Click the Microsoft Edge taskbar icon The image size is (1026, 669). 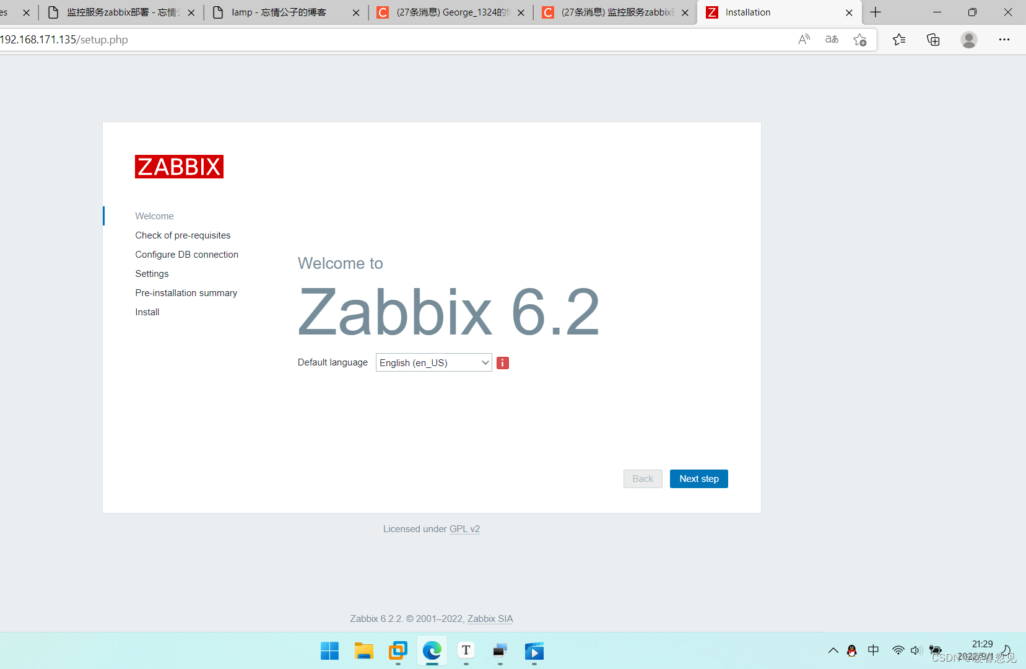coord(432,651)
